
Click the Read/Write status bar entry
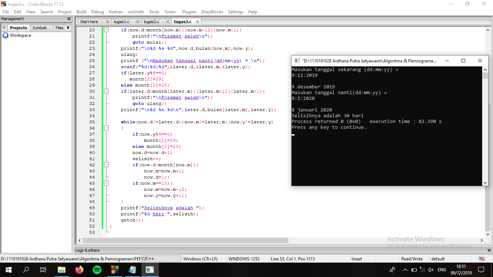pos(412,259)
